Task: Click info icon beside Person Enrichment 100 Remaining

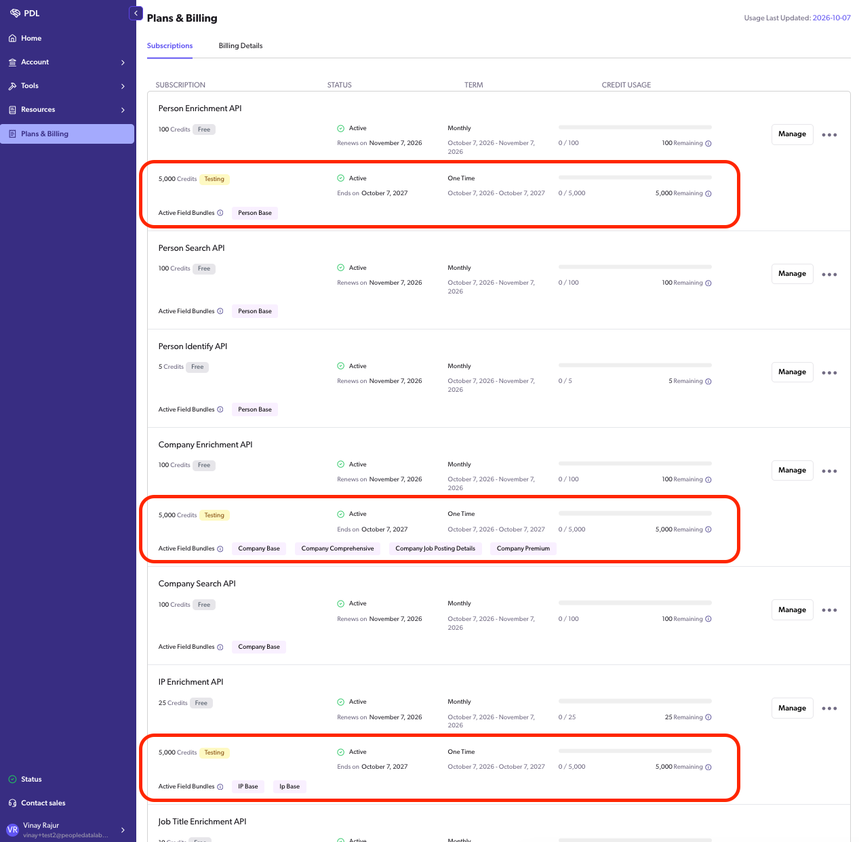Action: point(708,144)
